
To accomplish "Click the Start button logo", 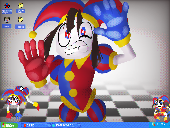I will click(3, 125).
